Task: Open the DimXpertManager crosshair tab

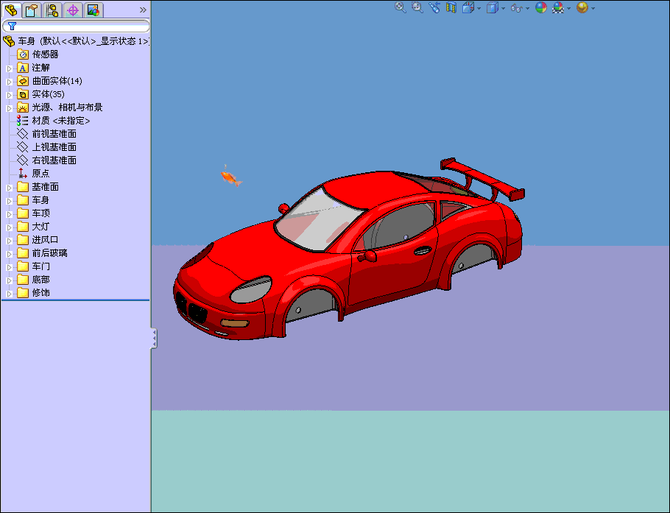Action: click(73, 10)
